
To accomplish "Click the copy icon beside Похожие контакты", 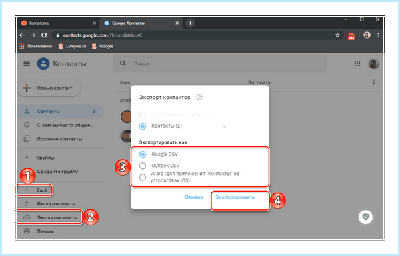I will pyautogui.click(x=27, y=139).
